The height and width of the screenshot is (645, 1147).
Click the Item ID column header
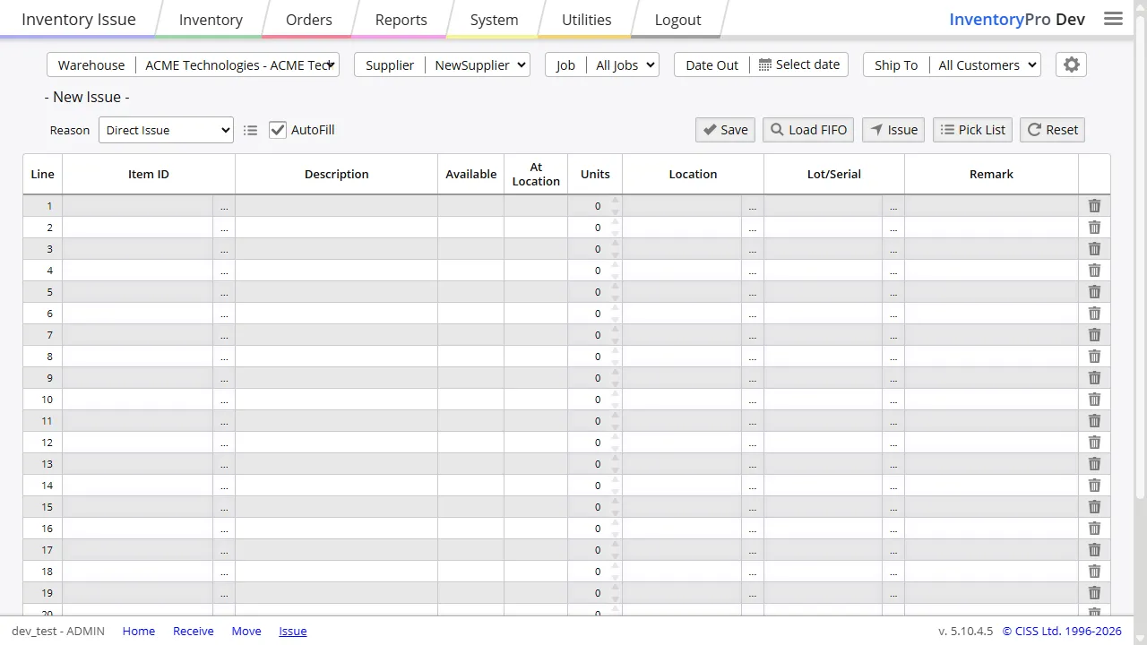[x=149, y=174]
